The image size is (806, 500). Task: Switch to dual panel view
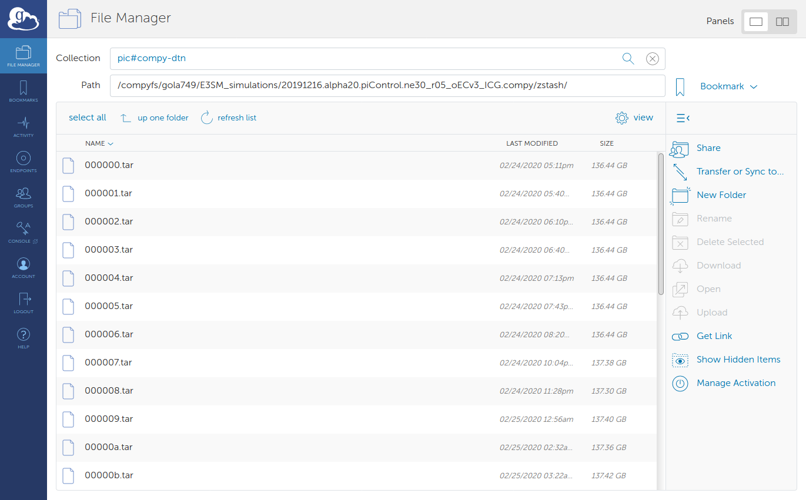pos(782,22)
